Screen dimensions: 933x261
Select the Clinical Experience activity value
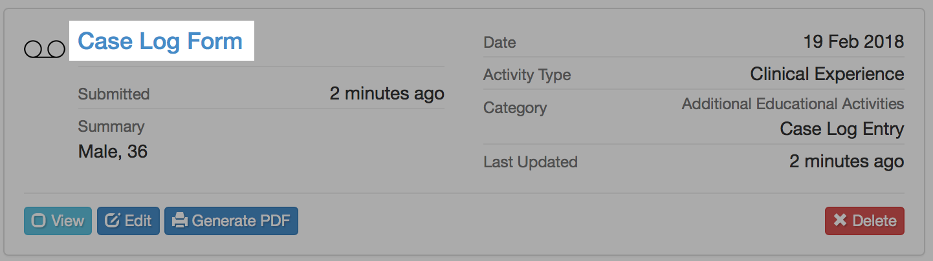[827, 74]
